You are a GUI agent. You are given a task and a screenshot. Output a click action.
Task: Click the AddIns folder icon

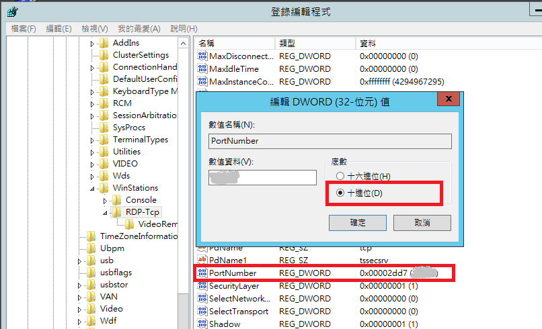pos(104,43)
